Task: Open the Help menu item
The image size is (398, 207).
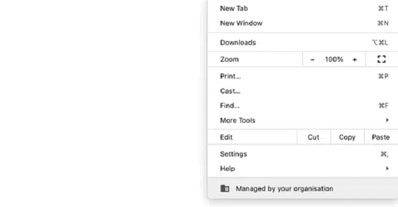Action: (303, 168)
